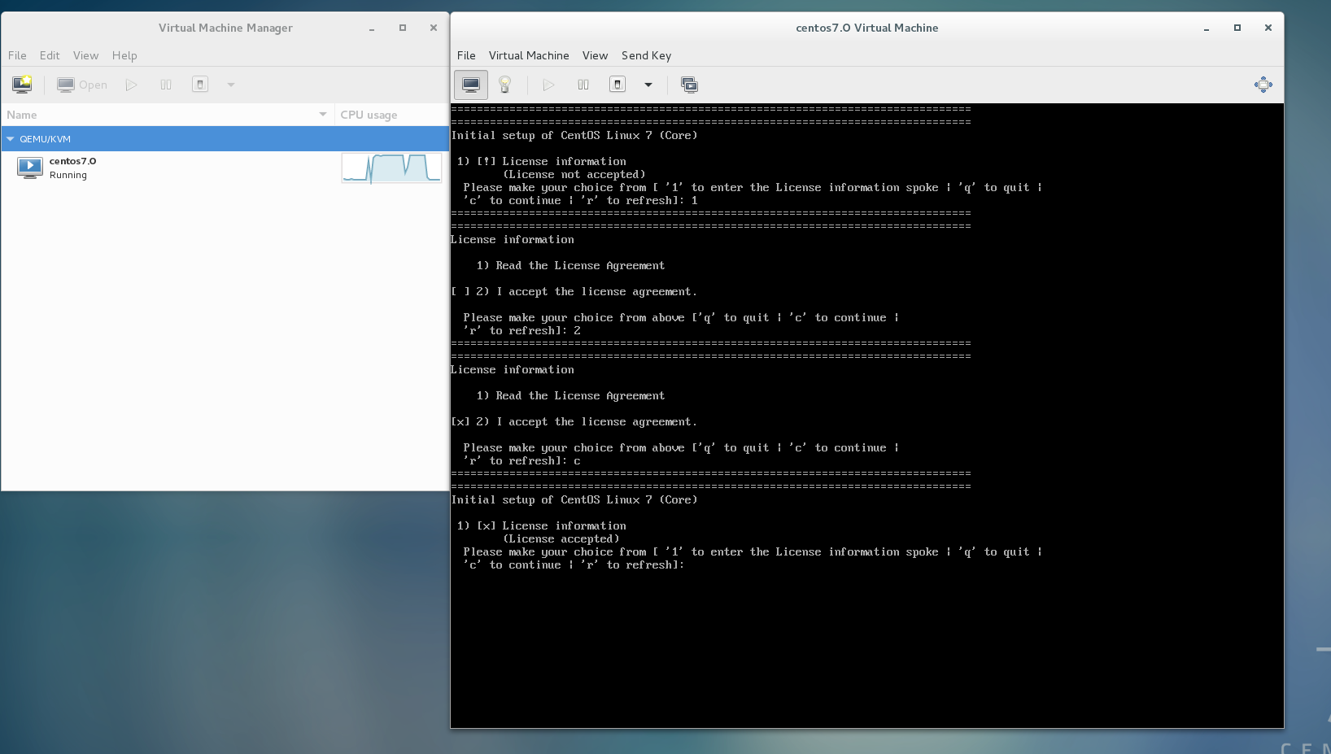The height and width of the screenshot is (754, 1331).
Task: Close the centos7.0 Virtual Machine window
Action: click(x=1268, y=28)
